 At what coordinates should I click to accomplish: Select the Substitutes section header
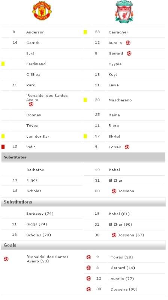pos(83,157)
